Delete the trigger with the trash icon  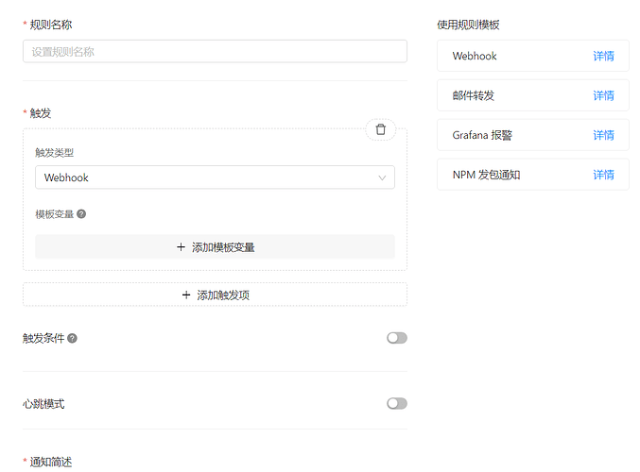point(380,129)
